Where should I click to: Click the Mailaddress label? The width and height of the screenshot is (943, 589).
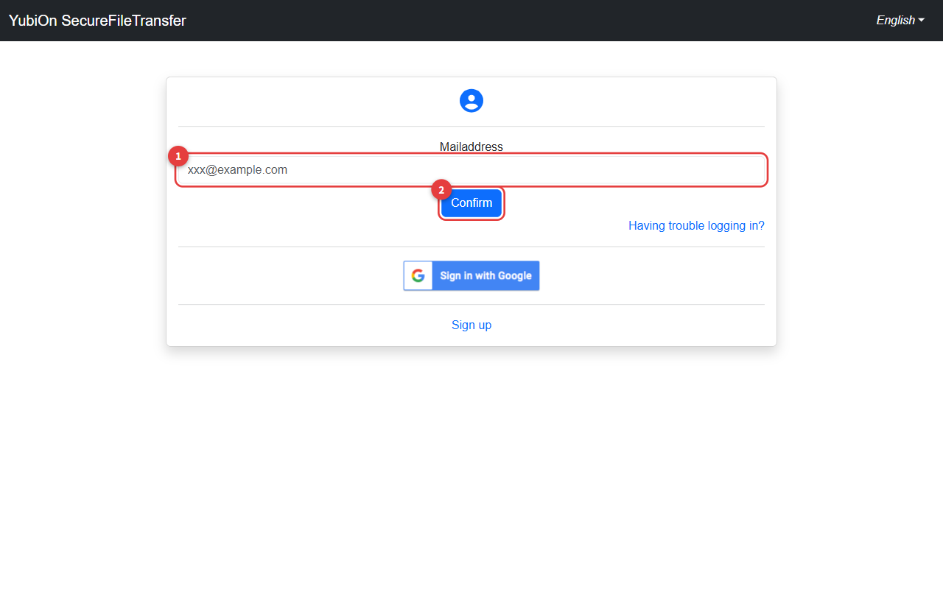pos(471,147)
